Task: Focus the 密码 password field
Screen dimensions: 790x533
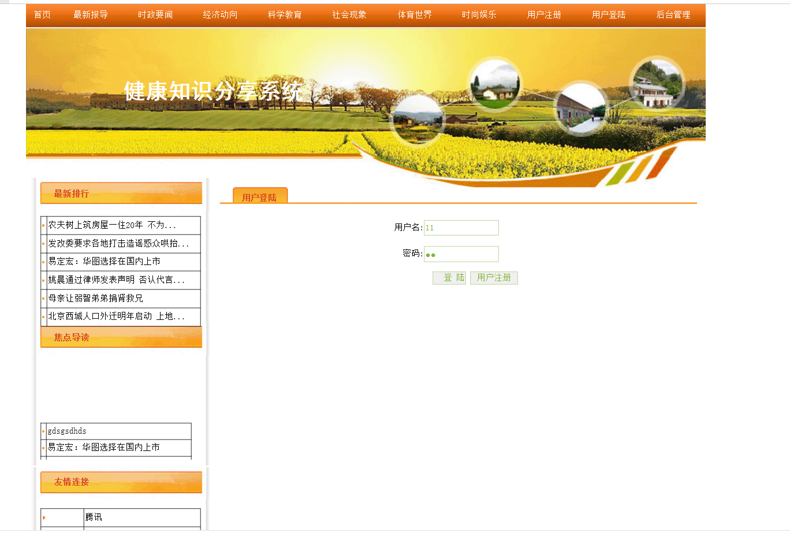Action: pyautogui.click(x=461, y=254)
